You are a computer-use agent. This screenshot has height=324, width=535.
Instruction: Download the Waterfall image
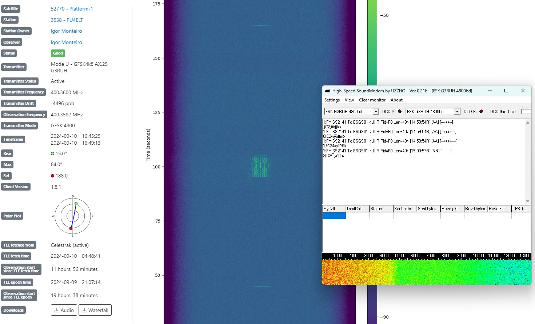pyautogui.click(x=95, y=310)
